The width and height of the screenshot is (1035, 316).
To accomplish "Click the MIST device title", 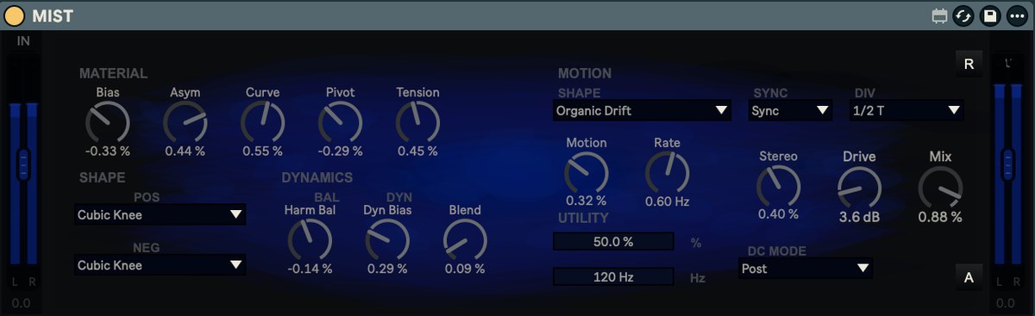I will coord(53,16).
